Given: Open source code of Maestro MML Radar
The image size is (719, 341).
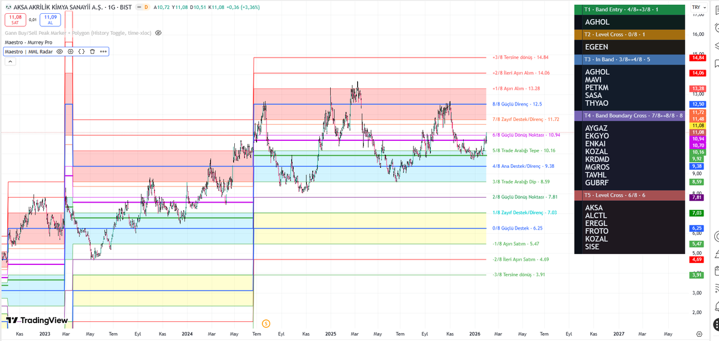Looking at the screenshot, I should click(x=81, y=52).
